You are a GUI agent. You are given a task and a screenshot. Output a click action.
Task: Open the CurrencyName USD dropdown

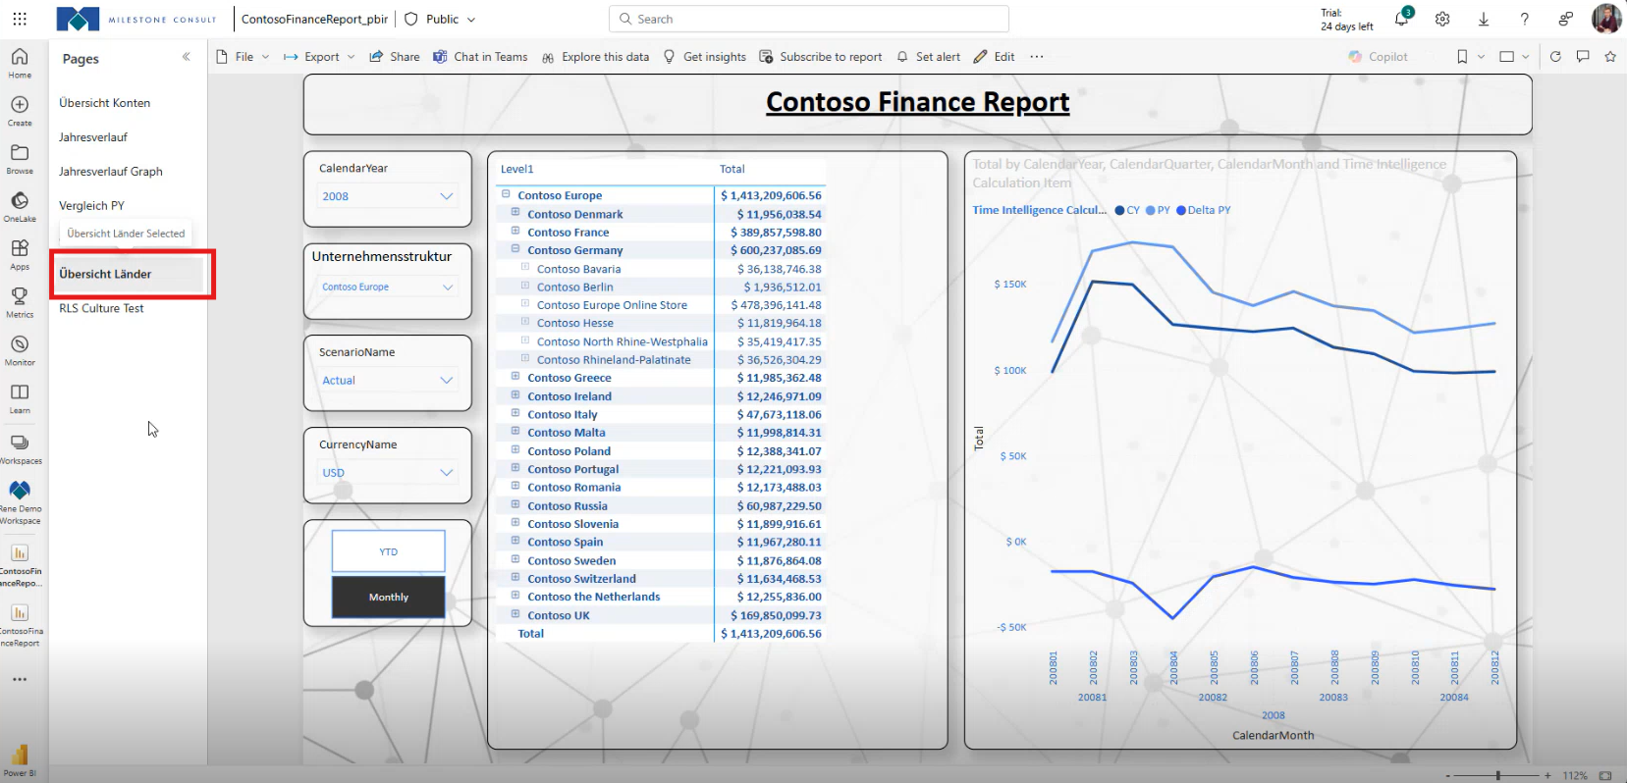coord(388,472)
